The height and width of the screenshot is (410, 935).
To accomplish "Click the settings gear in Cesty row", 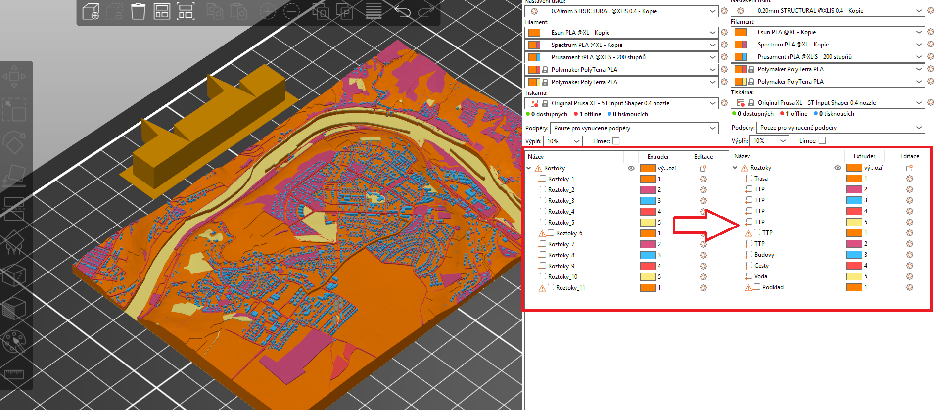I will click(909, 266).
